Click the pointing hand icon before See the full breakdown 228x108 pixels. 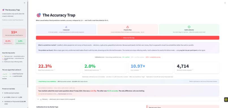(x=39, y=94)
